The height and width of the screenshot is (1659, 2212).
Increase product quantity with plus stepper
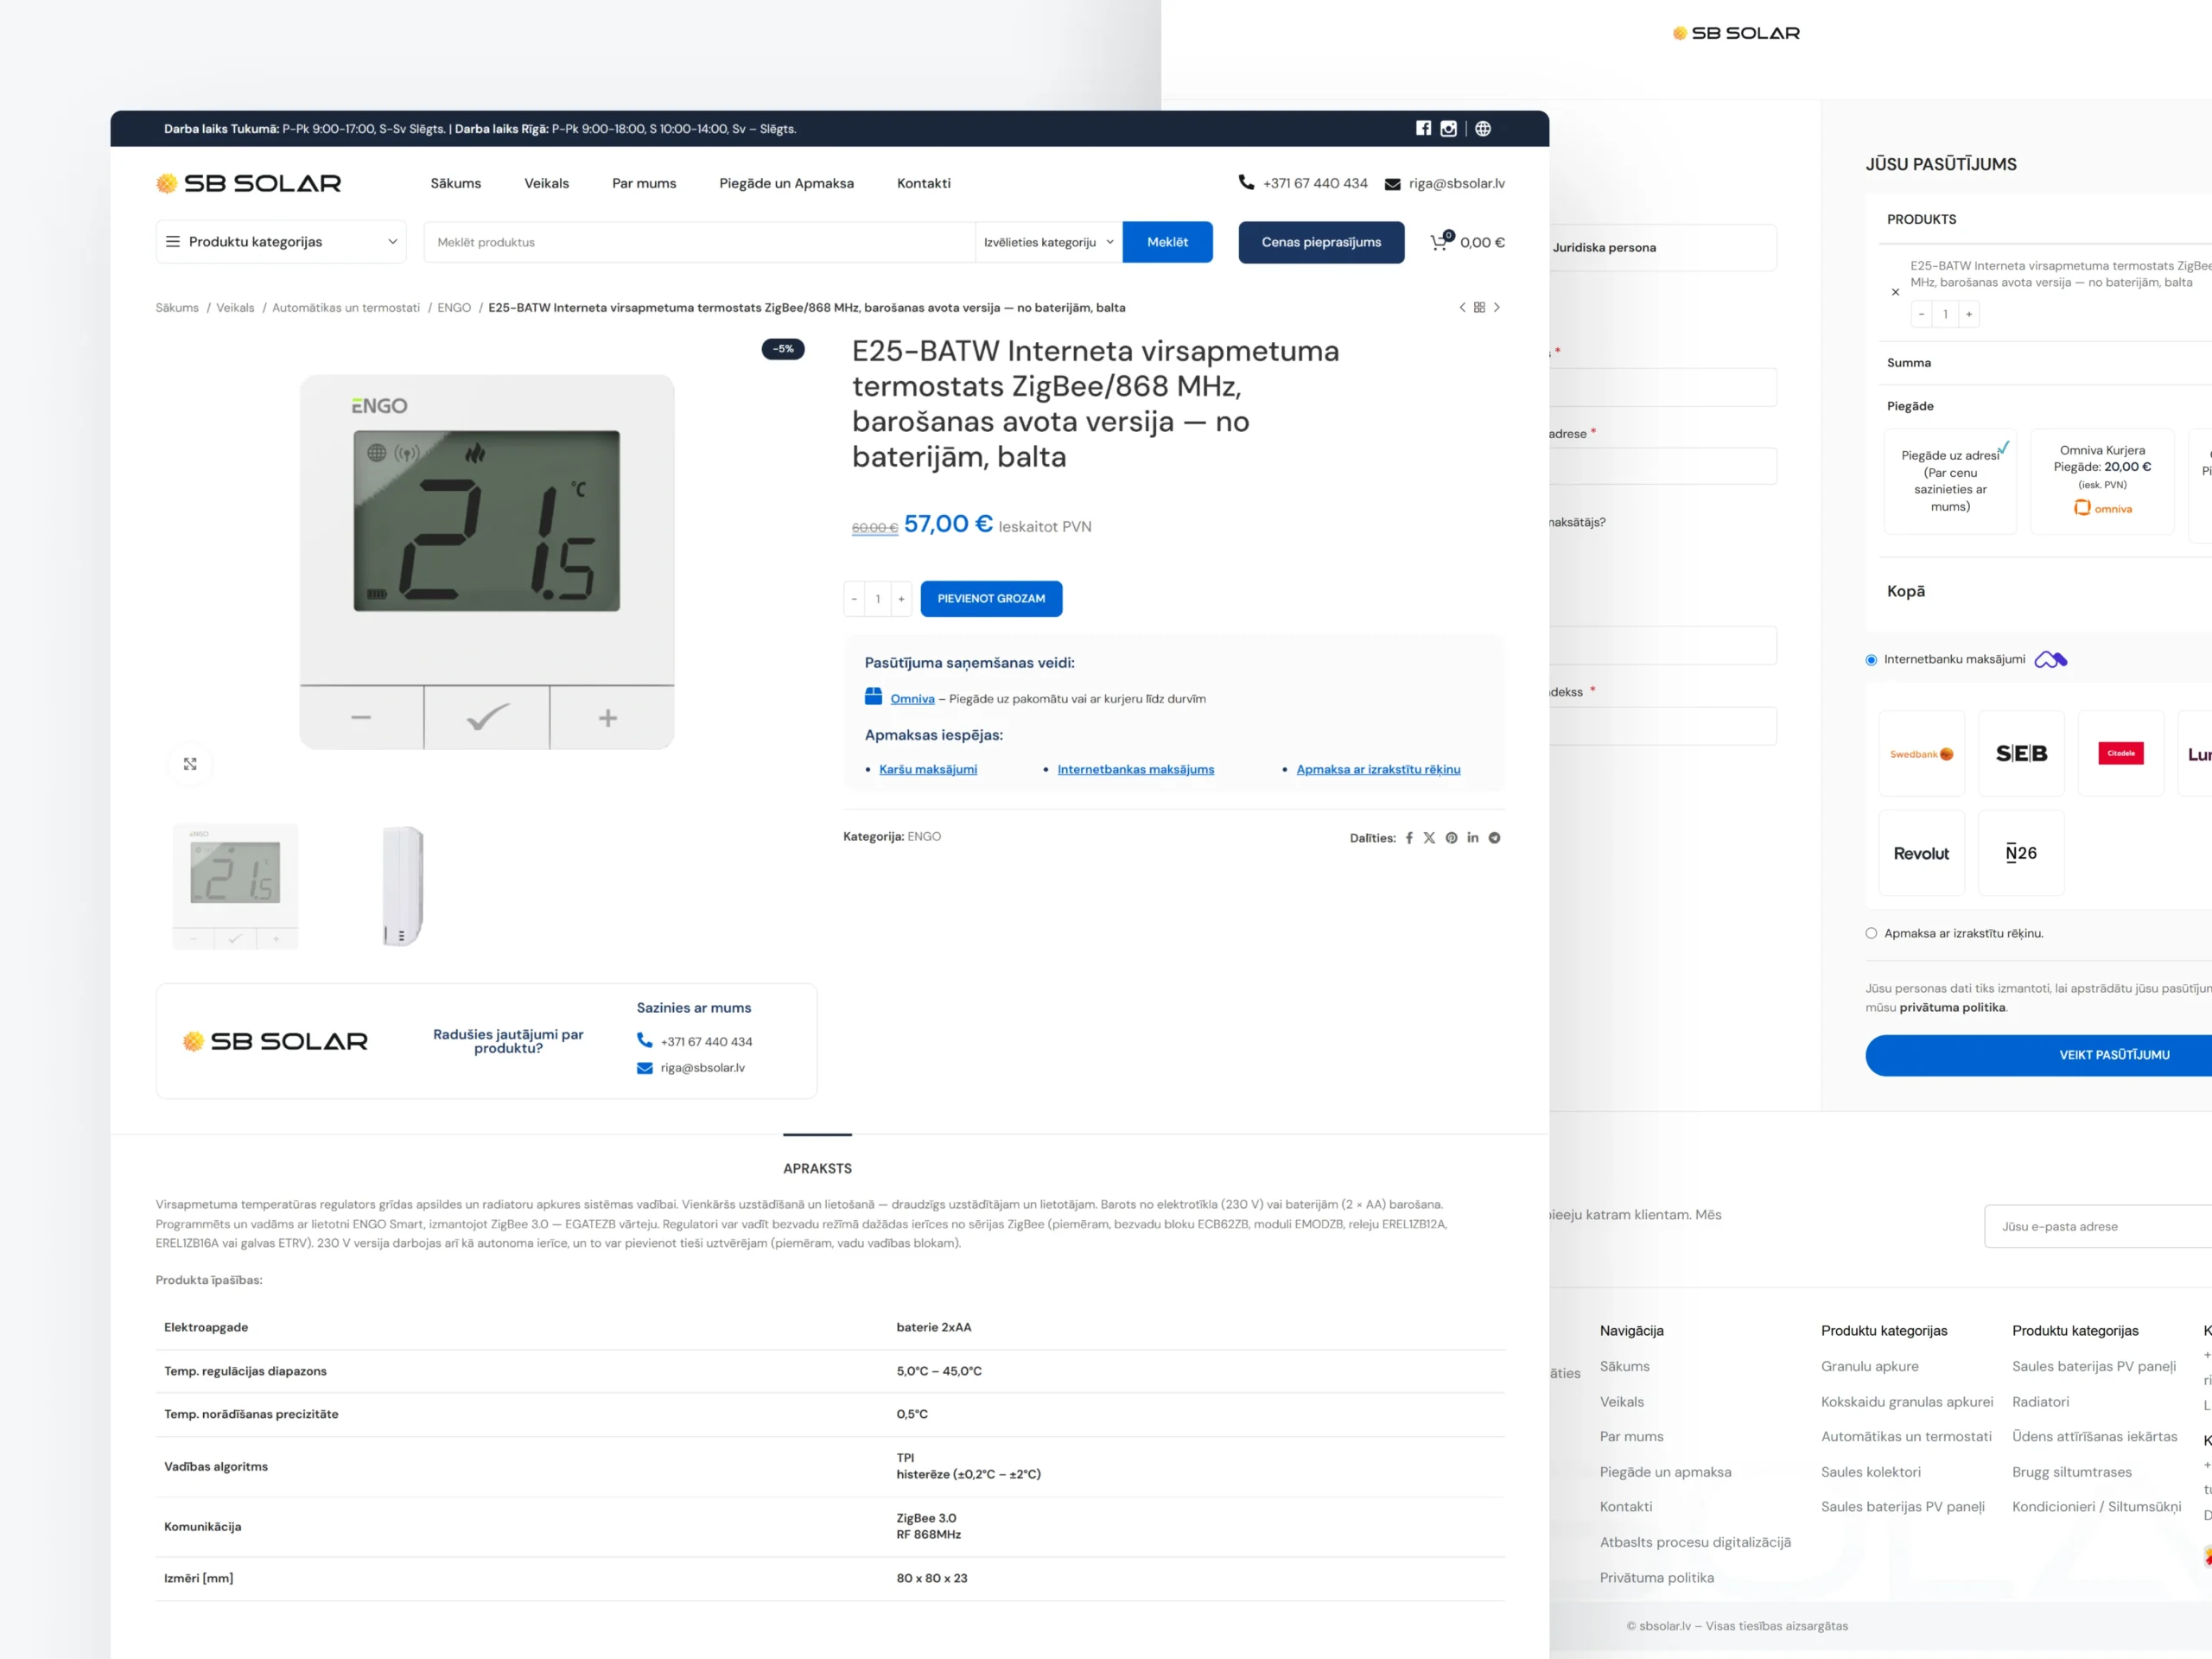pos(901,599)
